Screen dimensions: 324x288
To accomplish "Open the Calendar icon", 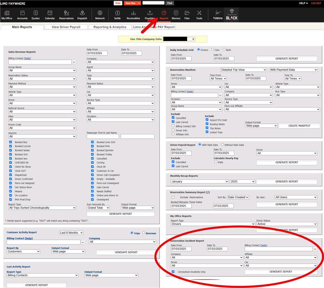I will [x=50, y=15].
